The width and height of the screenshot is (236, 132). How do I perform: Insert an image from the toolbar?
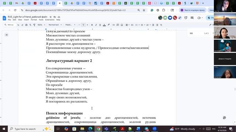click(x=122, y=25)
